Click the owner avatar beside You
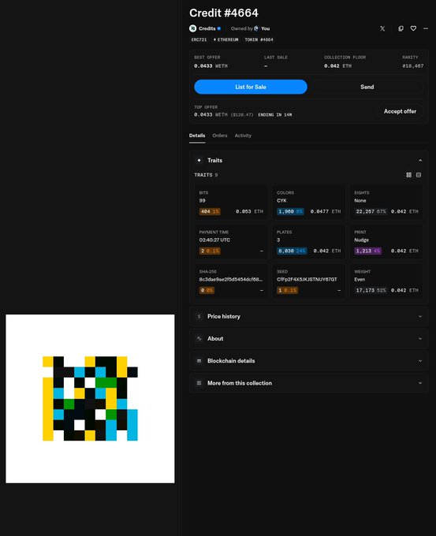This screenshot has width=436, height=536. click(256, 28)
